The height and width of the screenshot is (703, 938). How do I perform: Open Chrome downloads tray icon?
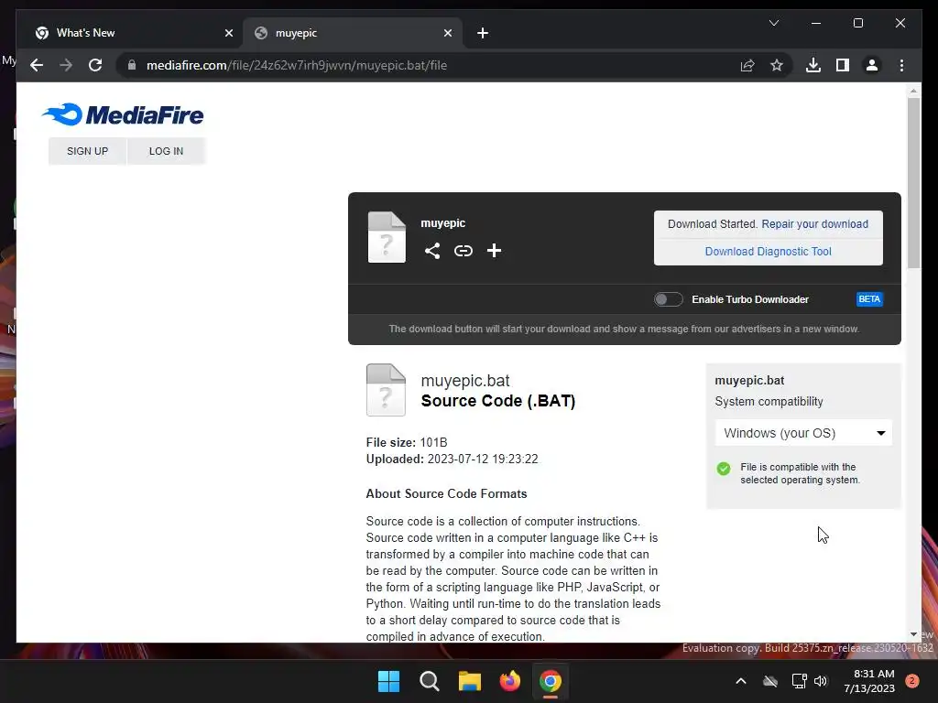[x=813, y=65]
